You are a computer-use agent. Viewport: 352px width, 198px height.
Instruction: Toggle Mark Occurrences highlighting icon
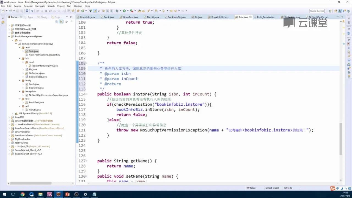(x=95, y=11)
